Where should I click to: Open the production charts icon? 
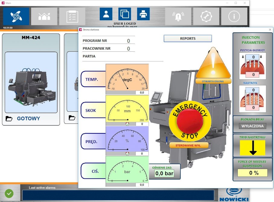(x=44, y=16)
